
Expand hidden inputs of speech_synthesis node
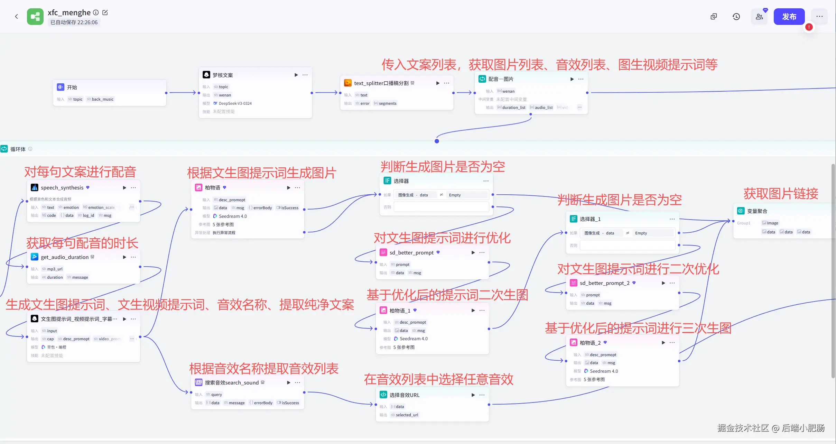pos(132,207)
